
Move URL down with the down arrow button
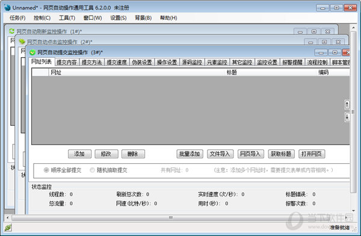tap(347, 117)
